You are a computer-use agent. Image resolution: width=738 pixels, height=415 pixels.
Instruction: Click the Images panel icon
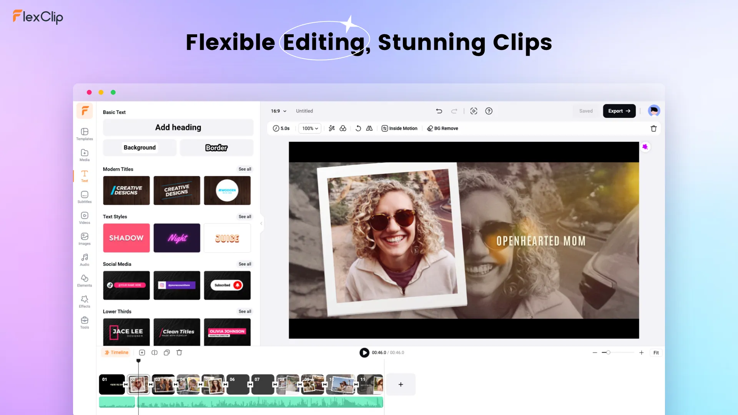[84, 239]
